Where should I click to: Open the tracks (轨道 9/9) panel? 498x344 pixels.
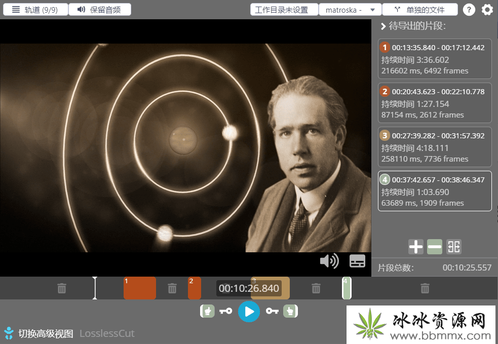point(35,10)
